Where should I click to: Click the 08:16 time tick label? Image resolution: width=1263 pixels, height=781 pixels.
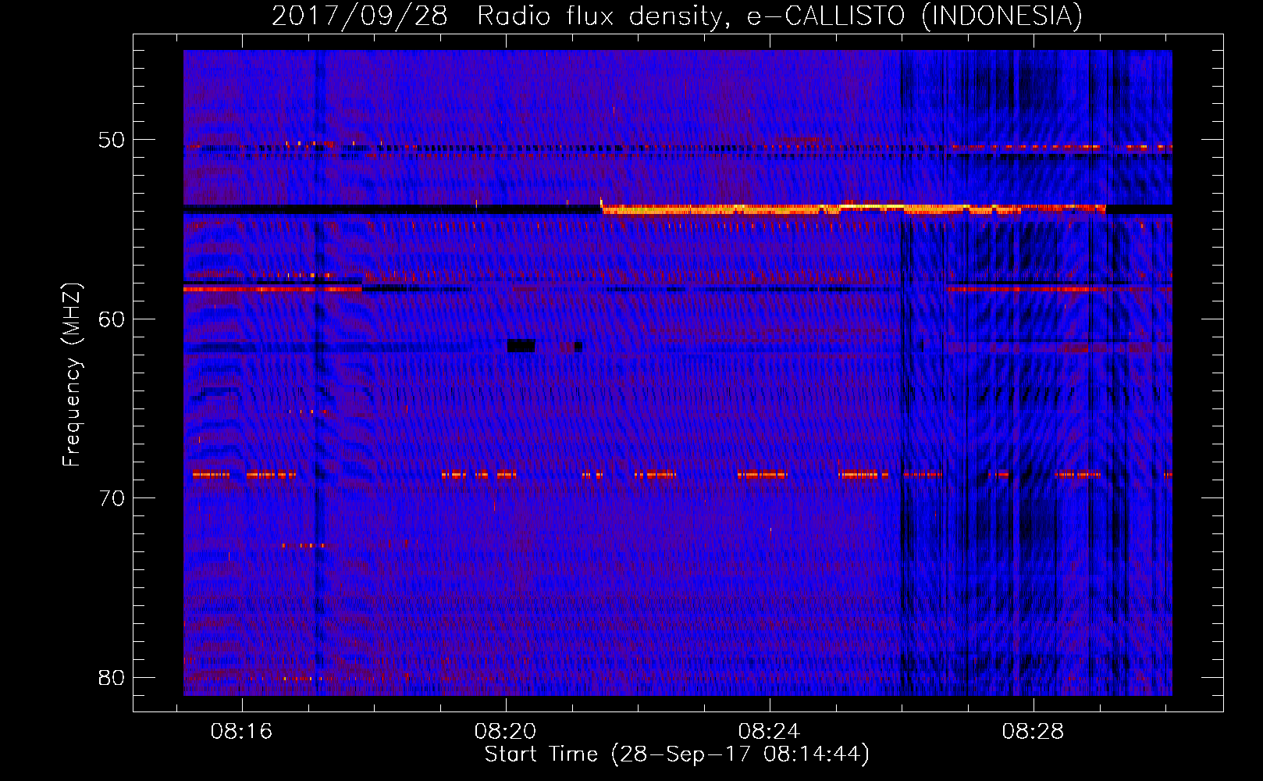pyautogui.click(x=241, y=731)
